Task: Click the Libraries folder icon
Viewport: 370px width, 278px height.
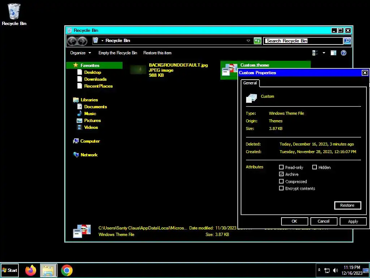Action: tap(76, 100)
